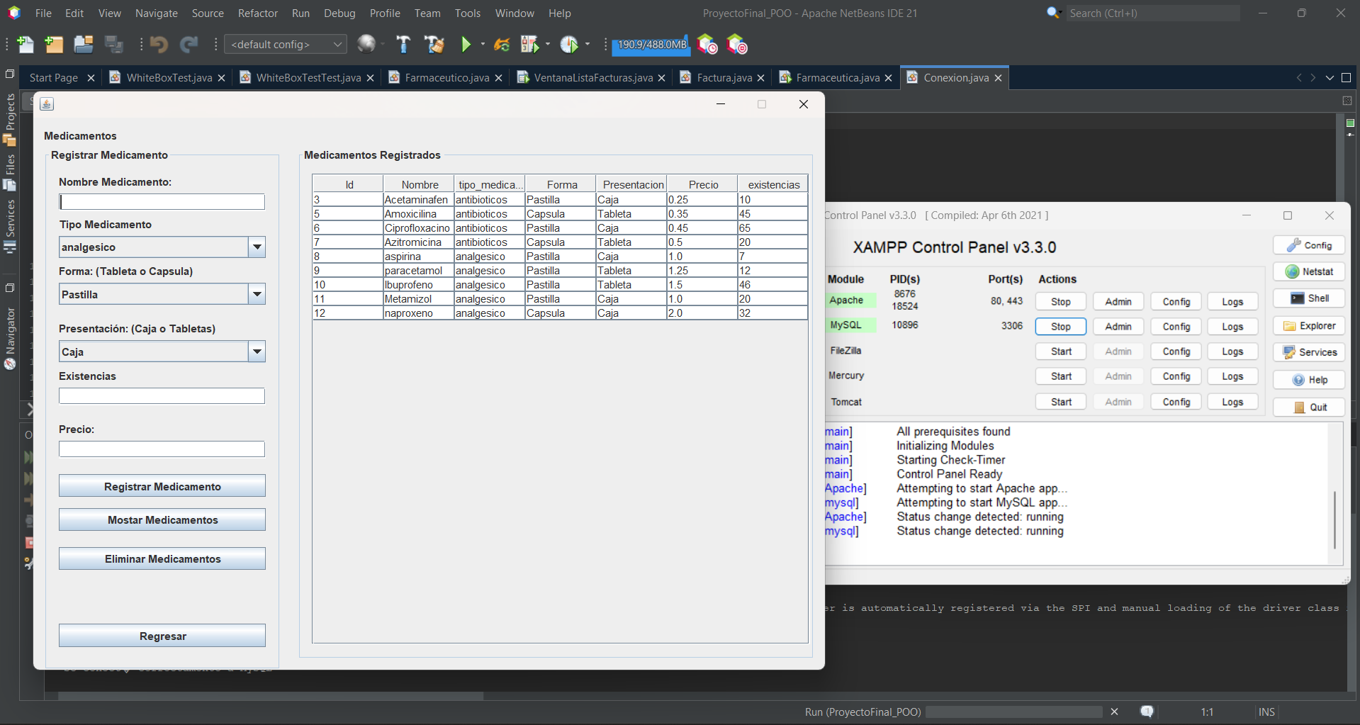Open the default config dropdown
1360x725 pixels.
286,45
